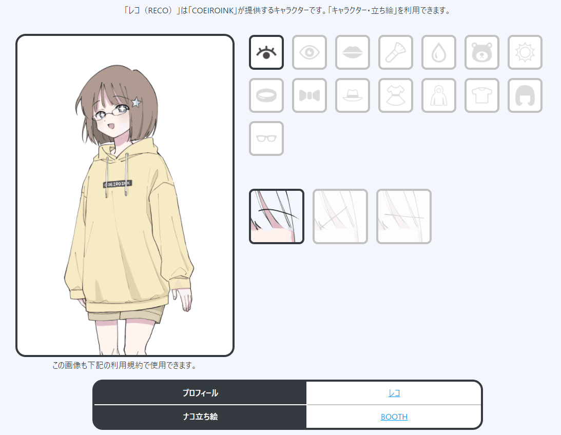Choose the third flat eyebrow thumbnail

[404, 216]
